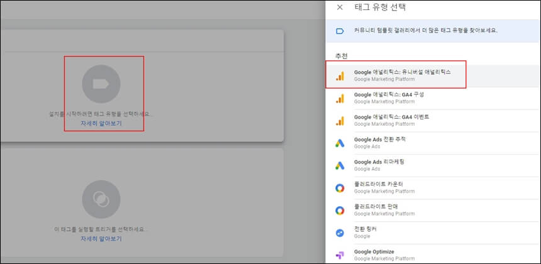Click the 태그 유형 선택 panel title

(x=380, y=8)
